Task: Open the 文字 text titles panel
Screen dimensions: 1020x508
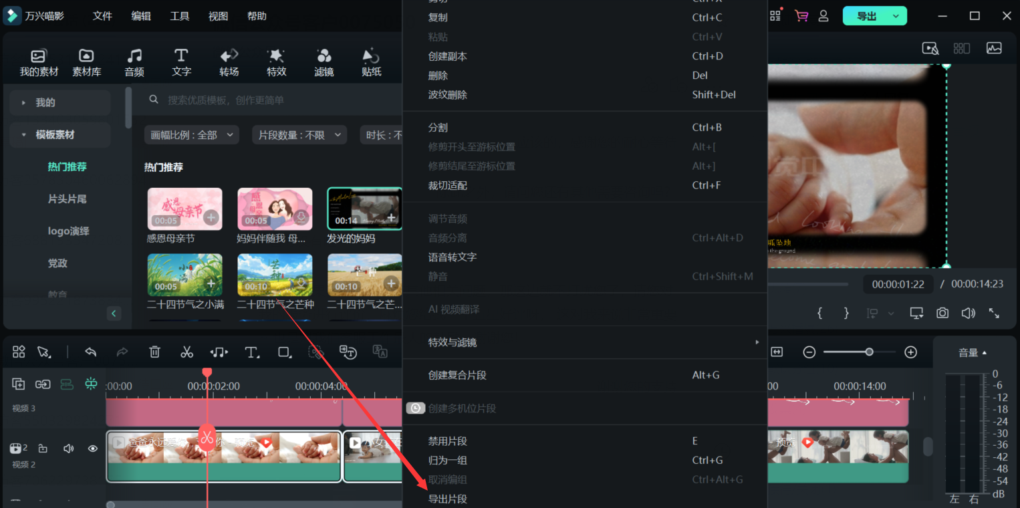Action: pyautogui.click(x=181, y=62)
